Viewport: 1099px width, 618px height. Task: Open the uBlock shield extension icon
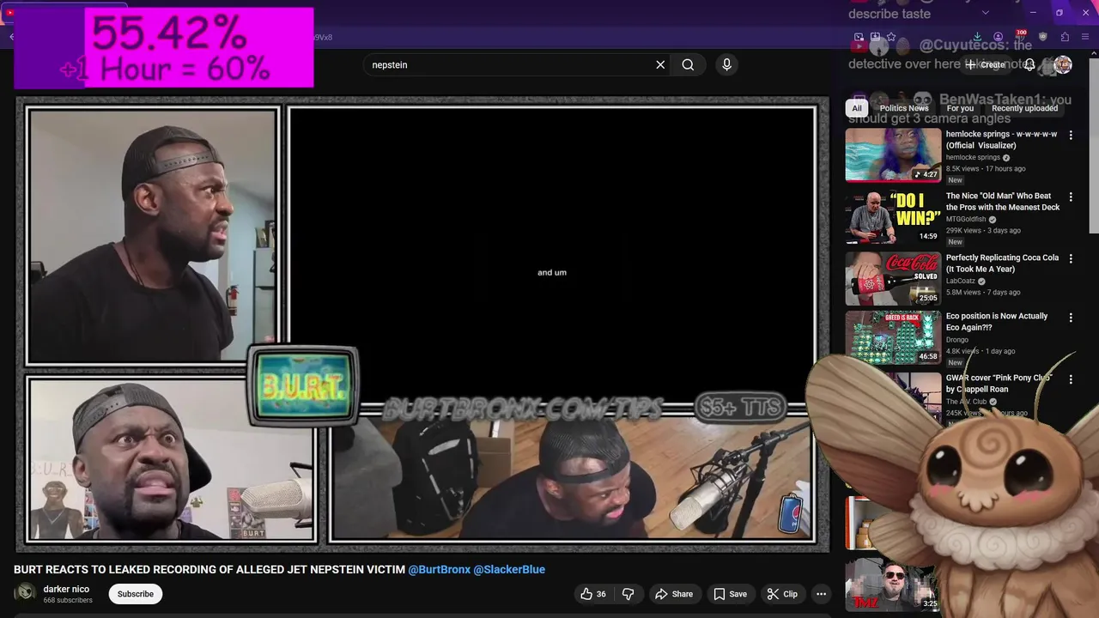click(1042, 37)
